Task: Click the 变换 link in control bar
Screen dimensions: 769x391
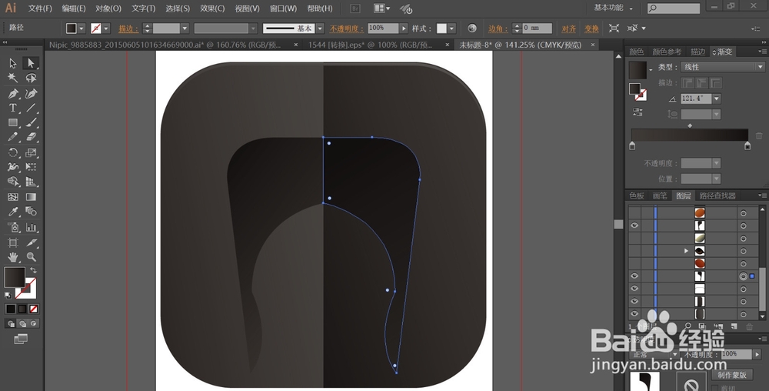Action: (591, 29)
